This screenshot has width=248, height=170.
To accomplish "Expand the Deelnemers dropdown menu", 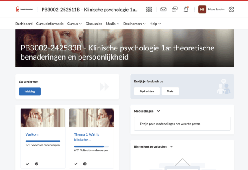I will click(x=136, y=24).
